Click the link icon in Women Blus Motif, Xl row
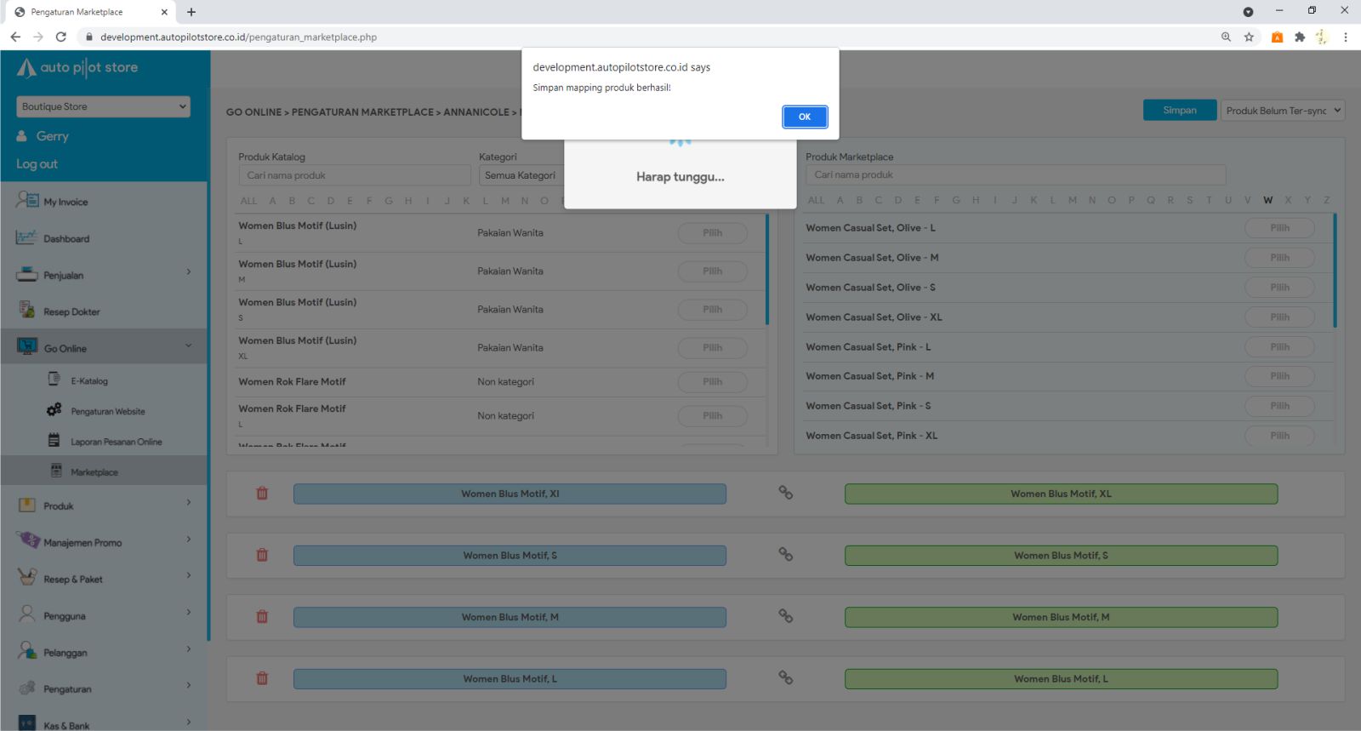Image resolution: width=1361 pixels, height=731 pixels. (785, 493)
